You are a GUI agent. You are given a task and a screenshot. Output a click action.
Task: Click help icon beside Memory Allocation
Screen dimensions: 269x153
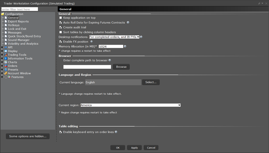click(x=125, y=46)
